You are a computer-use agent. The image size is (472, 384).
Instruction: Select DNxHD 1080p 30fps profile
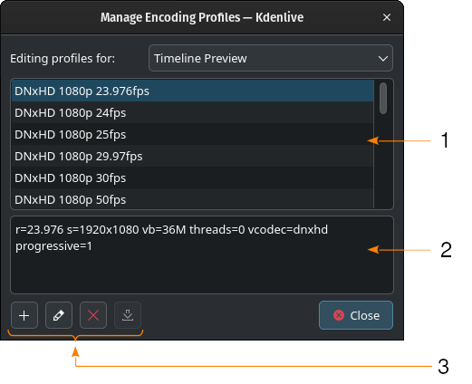(192, 178)
